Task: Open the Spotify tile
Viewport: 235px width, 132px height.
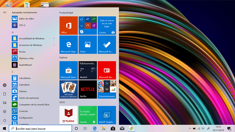Action: [88, 115]
